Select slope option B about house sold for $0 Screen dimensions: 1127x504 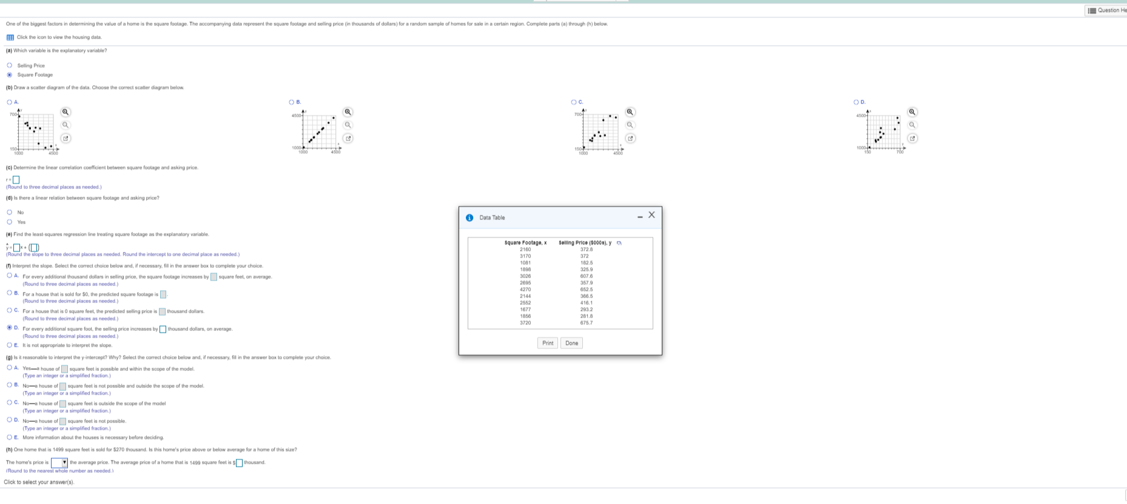10,293
